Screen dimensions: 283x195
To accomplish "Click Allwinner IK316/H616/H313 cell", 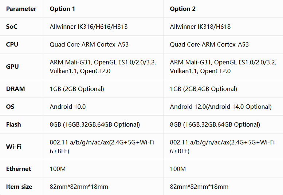I will [89, 27].
